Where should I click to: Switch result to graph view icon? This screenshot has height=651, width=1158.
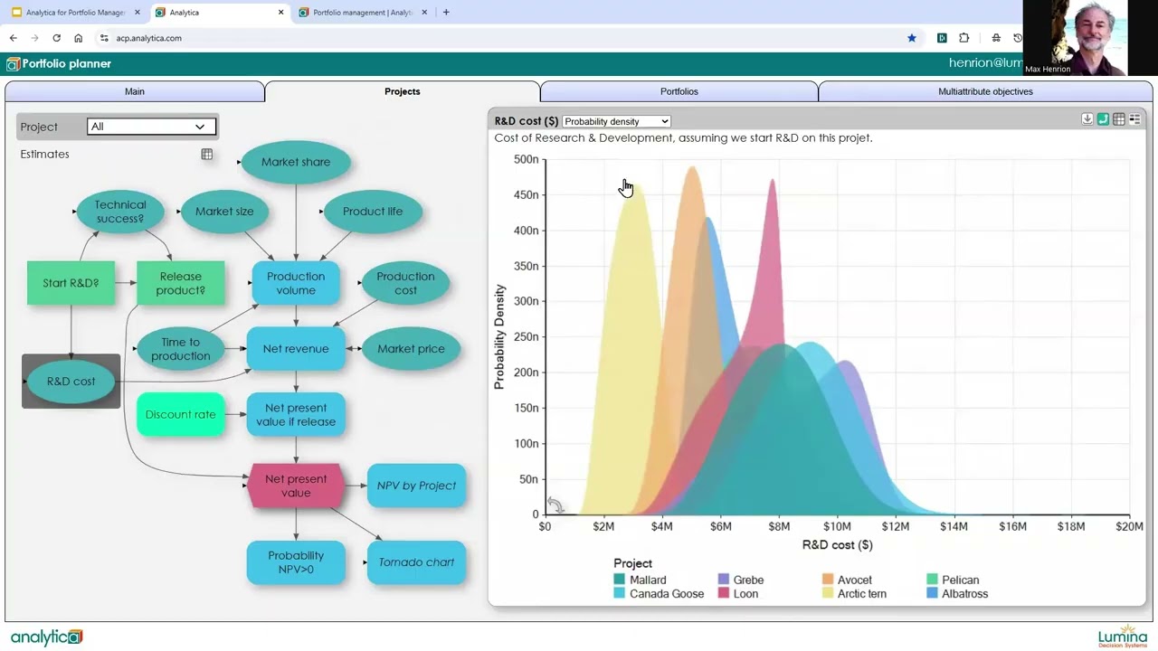pos(1103,119)
